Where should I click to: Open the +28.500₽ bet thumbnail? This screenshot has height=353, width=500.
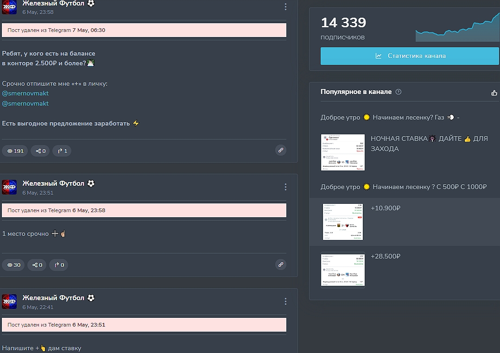tap(343, 270)
